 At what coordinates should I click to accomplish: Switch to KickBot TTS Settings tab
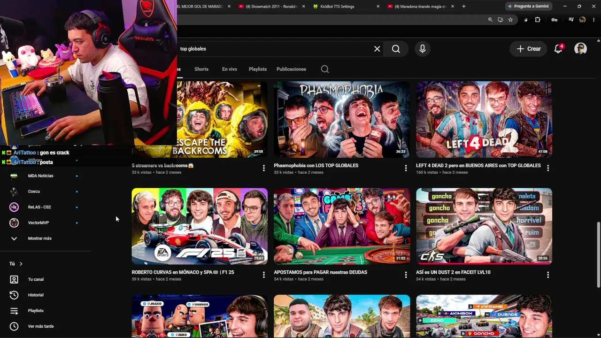(345, 7)
